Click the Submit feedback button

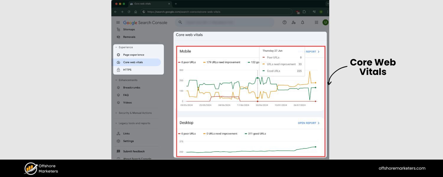133,151
